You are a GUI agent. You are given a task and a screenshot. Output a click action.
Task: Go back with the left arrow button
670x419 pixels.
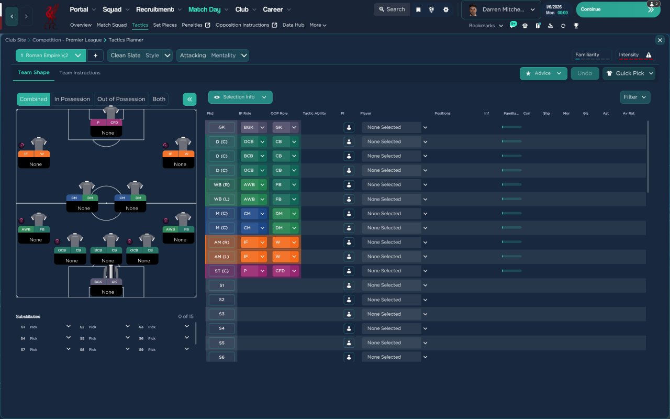pos(12,16)
